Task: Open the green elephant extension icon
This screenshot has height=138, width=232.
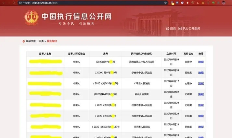Action: coord(213,3)
